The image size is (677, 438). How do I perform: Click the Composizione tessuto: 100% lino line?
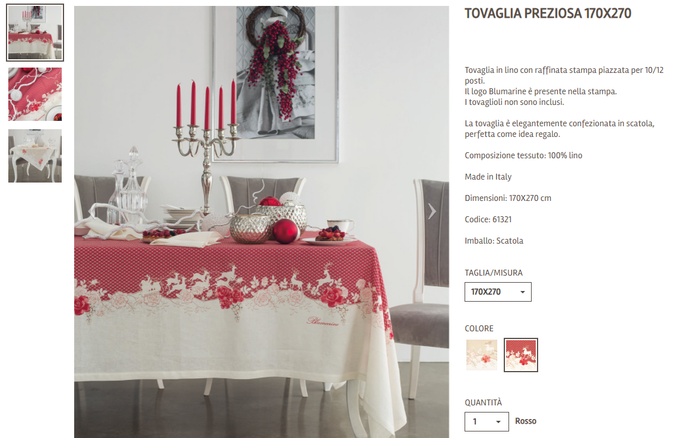tap(523, 155)
